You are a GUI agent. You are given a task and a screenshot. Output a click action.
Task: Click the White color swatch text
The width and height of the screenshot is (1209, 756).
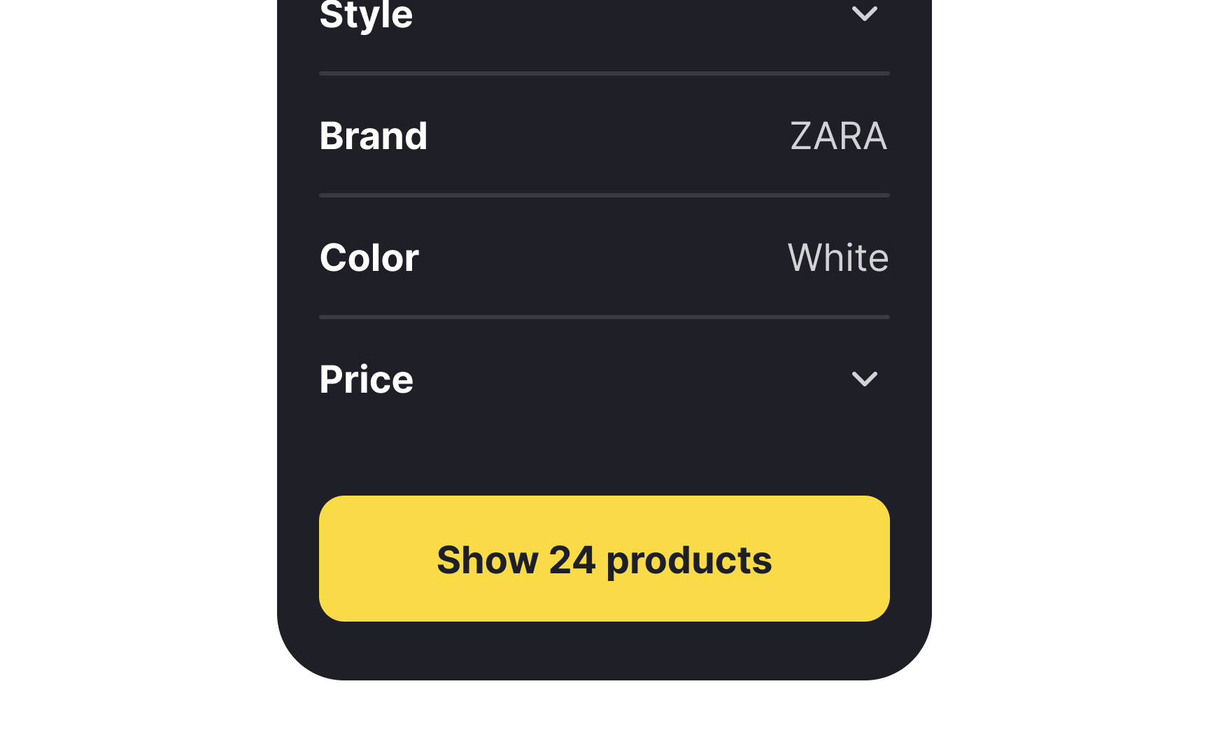click(x=837, y=257)
